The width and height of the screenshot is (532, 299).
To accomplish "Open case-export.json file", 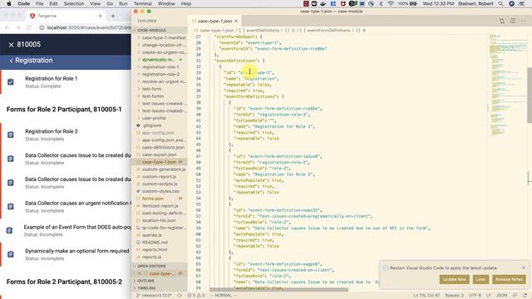I will 159,154.
